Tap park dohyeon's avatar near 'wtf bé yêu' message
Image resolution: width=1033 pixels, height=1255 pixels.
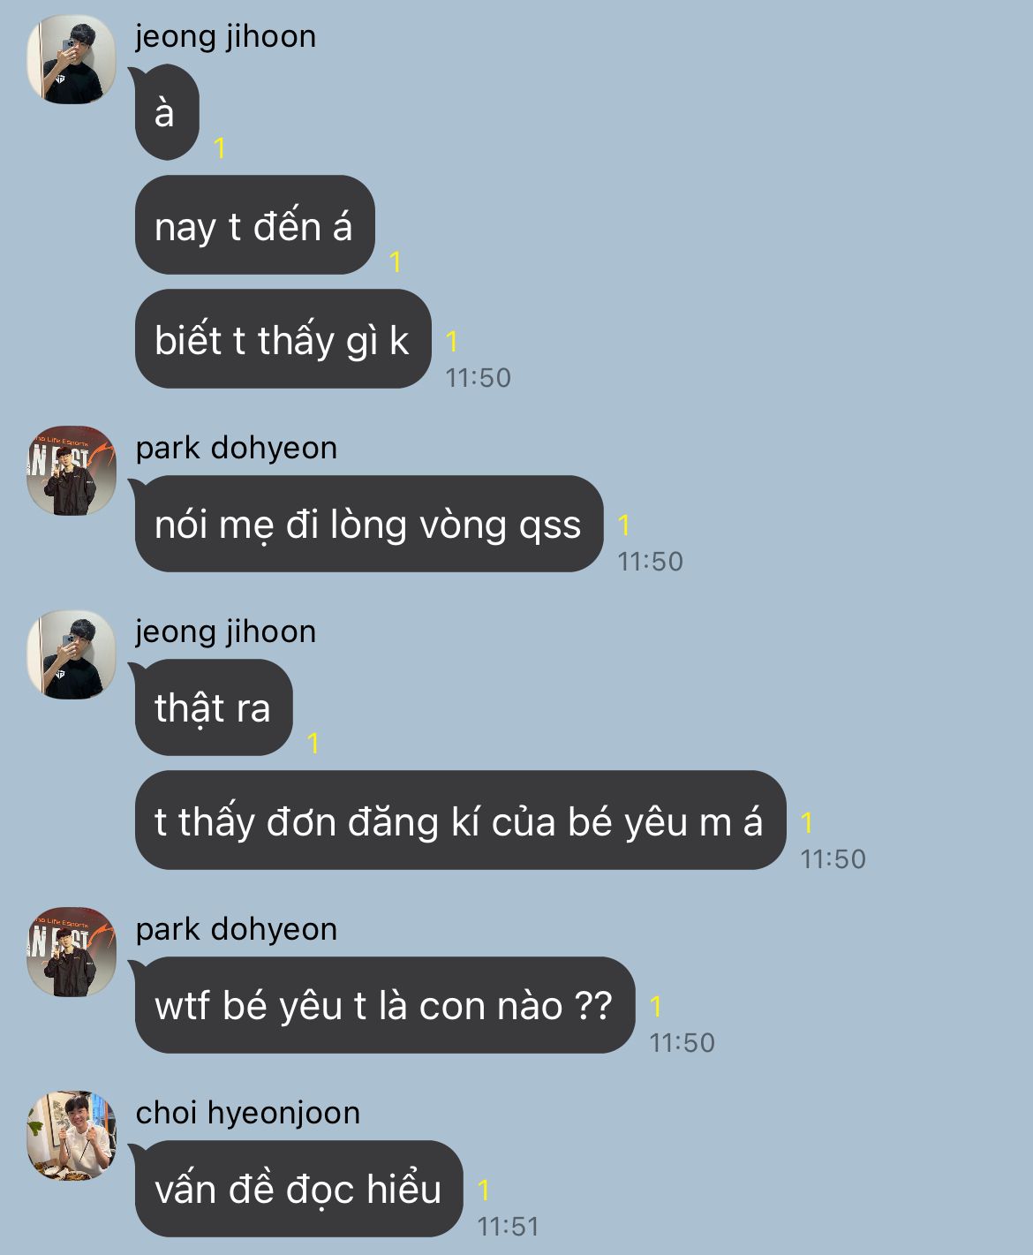(72, 952)
